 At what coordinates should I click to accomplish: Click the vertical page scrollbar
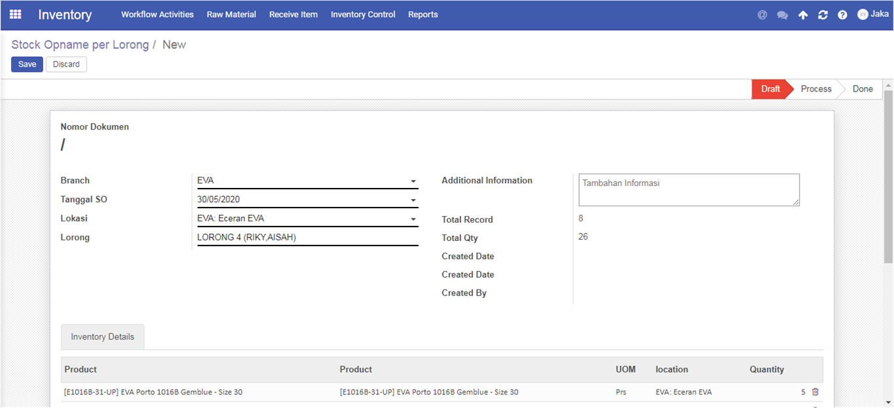(888, 177)
